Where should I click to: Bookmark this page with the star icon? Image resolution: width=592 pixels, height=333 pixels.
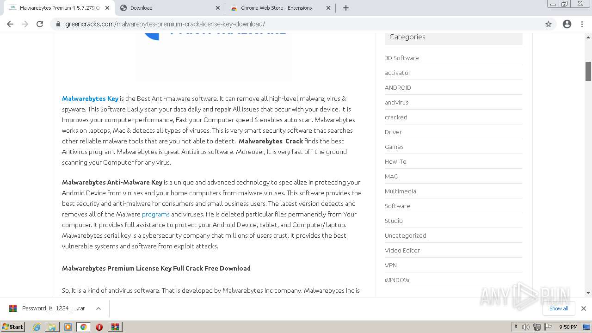(549, 24)
